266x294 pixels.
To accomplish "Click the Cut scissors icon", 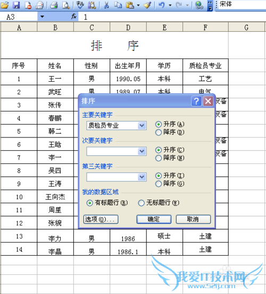I will (106, 5).
